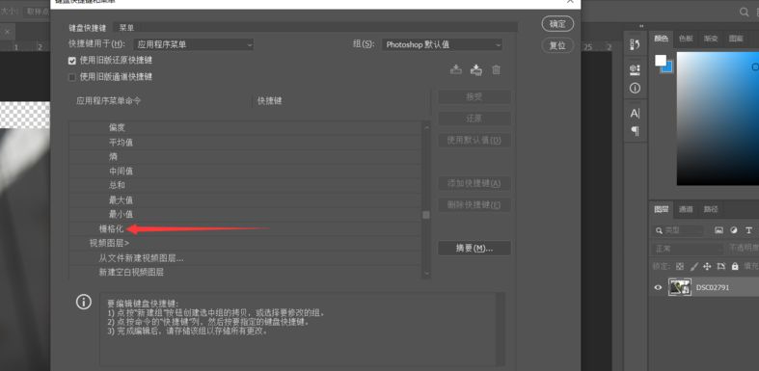Switch to the 键盘快捷键 tab
The width and height of the screenshot is (759, 371).
pos(88,28)
